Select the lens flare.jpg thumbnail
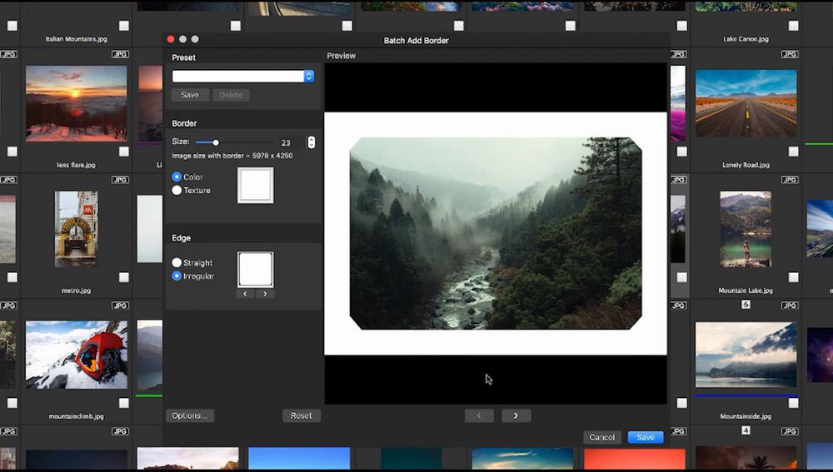 77,103
